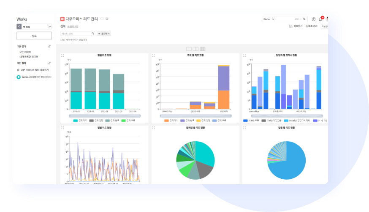Image resolution: width=369 pixels, height=212 pixels.
Task: Expand the 규모 별 리드 현황 chart fullscreen icon
Action: (x=153, y=56)
